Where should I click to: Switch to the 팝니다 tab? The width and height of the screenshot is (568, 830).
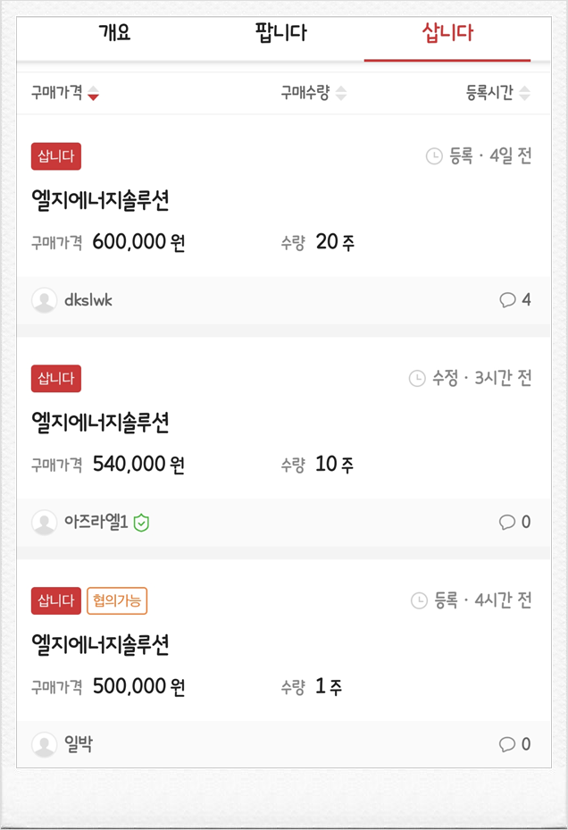tap(280, 33)
